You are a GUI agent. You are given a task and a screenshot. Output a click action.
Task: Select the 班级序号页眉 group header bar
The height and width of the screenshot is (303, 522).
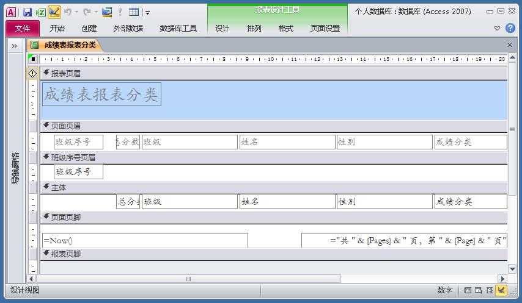click(274, 158)
